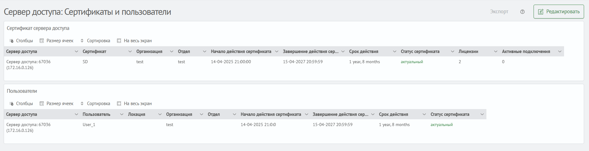This screenshot has height=151, width=589.
Task: Click the Сертификат column header
Action: 95,51
